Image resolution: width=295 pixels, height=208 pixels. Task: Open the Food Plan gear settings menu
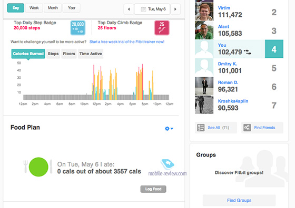169,129
